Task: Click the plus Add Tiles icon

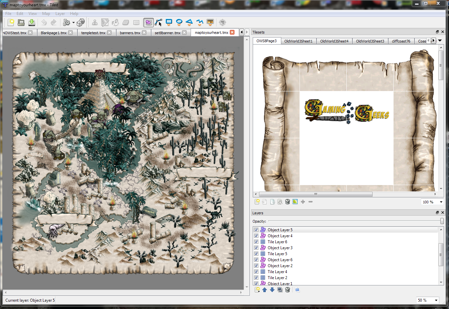Action: [x=303, y=202]
